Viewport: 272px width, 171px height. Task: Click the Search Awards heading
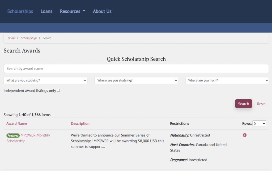click(x=22, y=50)
